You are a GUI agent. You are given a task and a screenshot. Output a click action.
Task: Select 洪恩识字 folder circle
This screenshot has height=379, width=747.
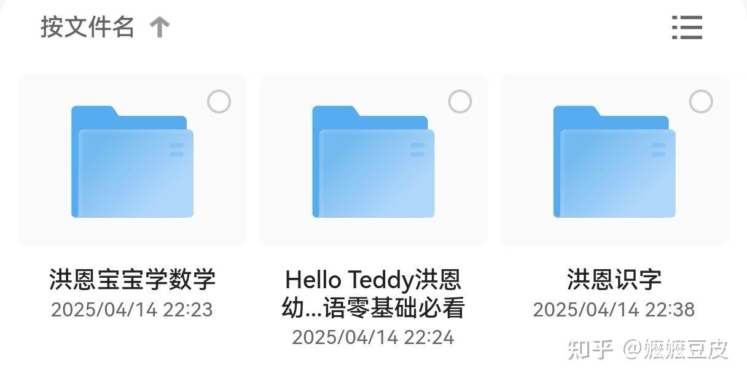[701, 102]
